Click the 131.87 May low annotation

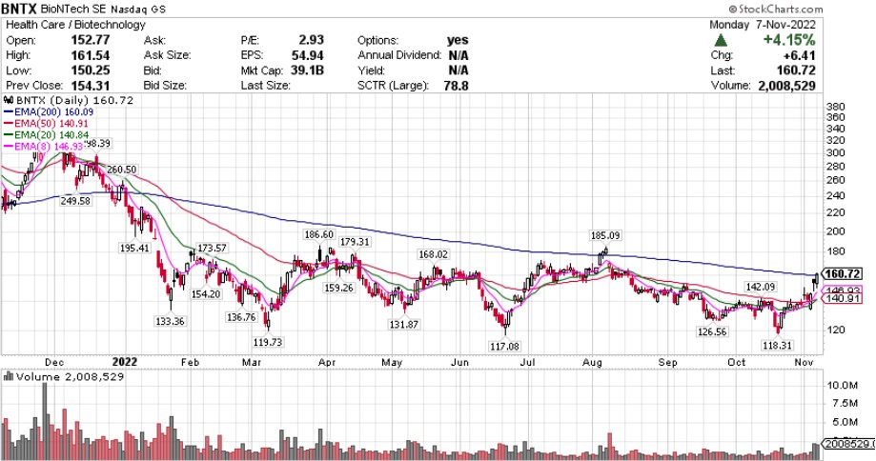coord(404,324)
